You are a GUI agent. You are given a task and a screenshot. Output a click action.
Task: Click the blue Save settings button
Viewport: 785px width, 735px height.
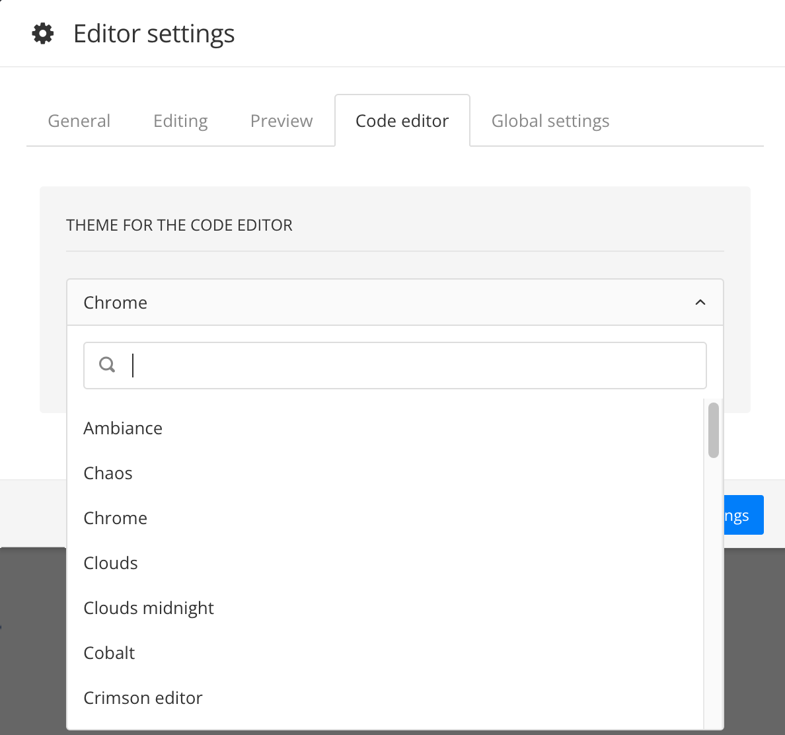coord(745,515)
